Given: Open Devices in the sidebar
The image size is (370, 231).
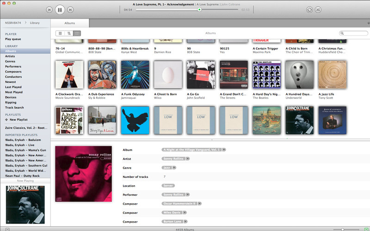Looking at the screenshot, I should (x=11, y=97).
